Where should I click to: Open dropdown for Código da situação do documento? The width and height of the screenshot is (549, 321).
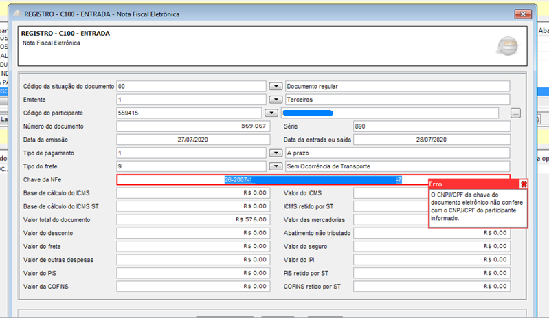(276, 86)
